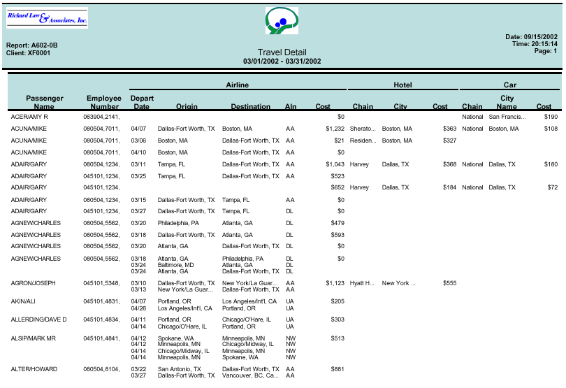The width and height of the screenshot is (566, 388).
Task: Select passenger ALLERDING/DAVE D
Action: tap(38, 319)
